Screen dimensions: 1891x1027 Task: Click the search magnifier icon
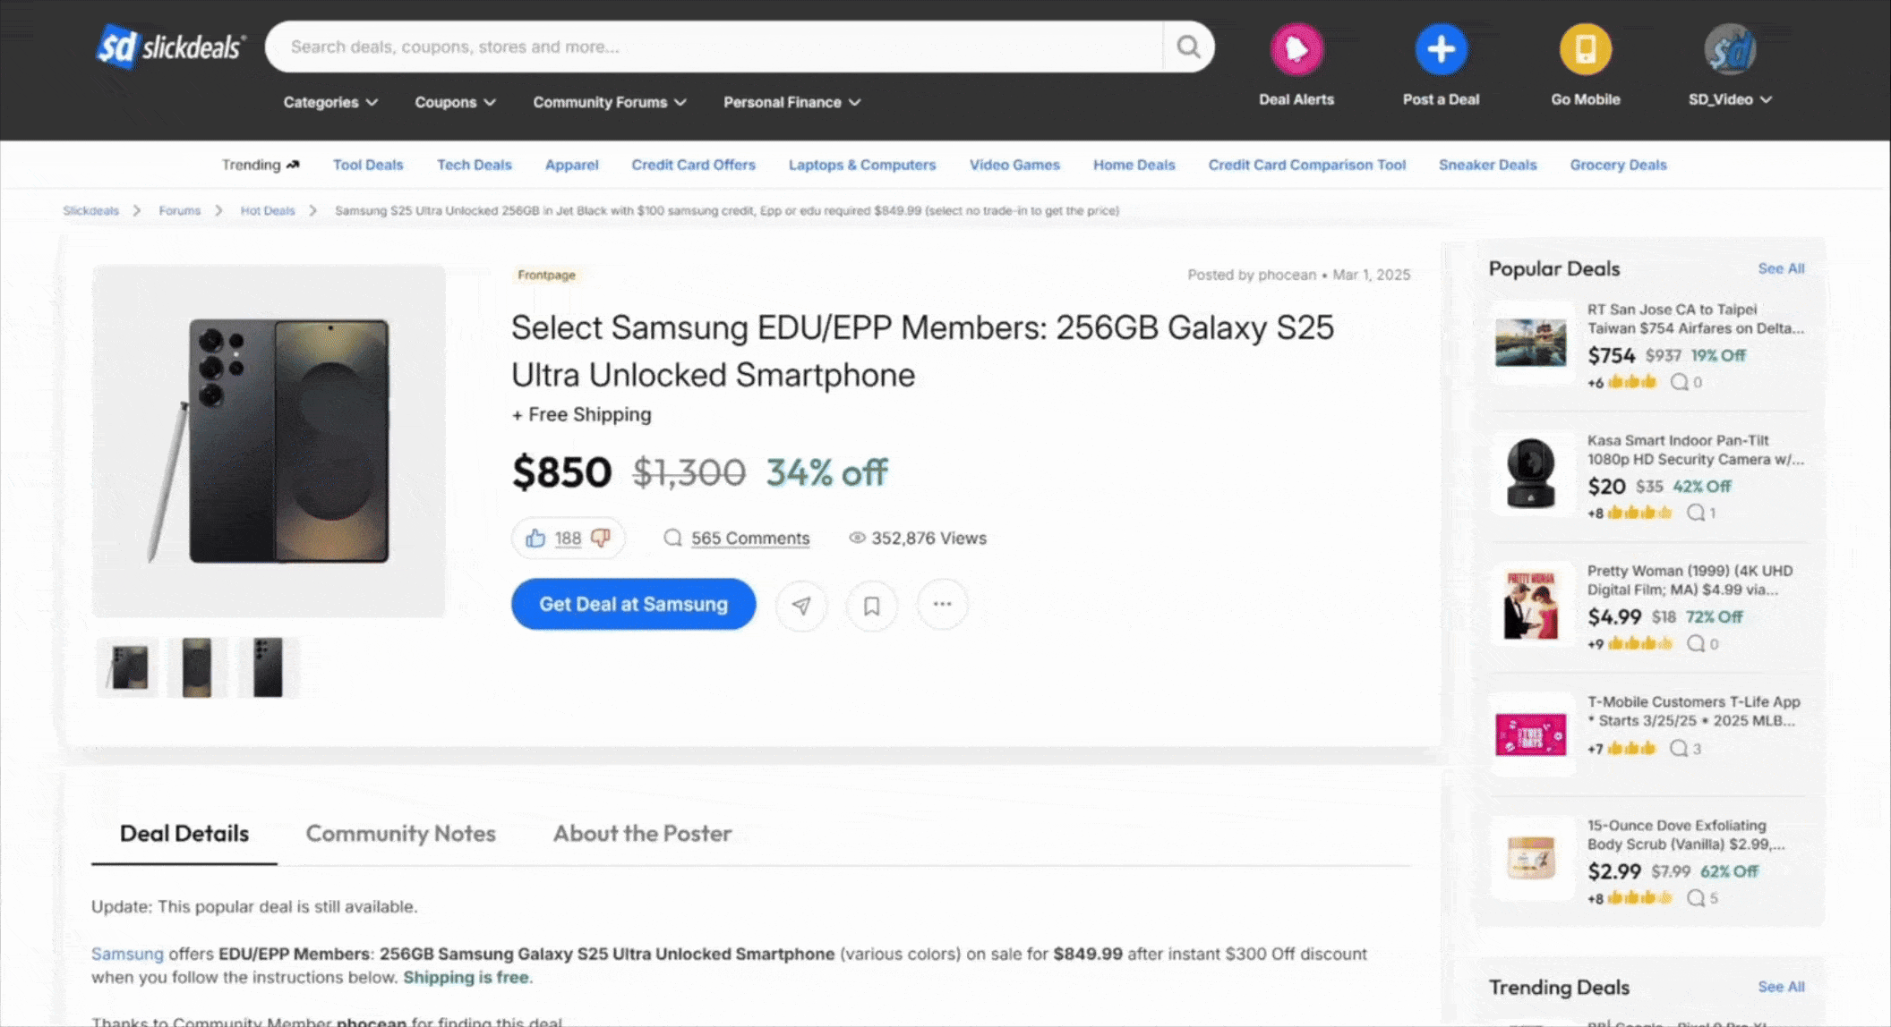point(1188,47)
